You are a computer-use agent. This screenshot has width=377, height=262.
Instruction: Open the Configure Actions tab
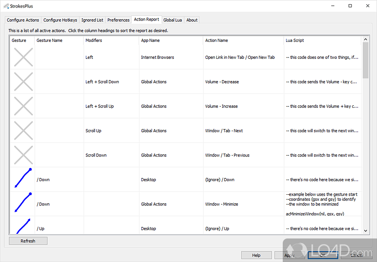click(23, 20)
